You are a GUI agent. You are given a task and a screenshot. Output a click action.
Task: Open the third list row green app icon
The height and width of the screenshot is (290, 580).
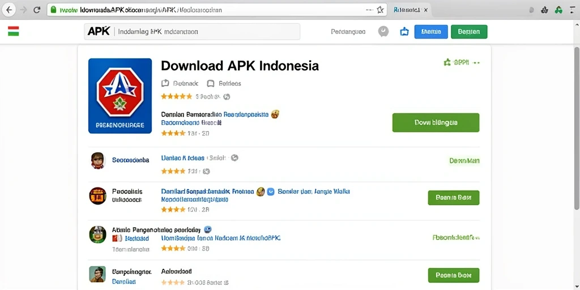97,234
